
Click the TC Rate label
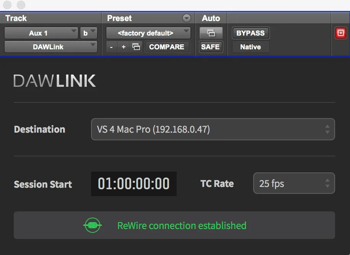click(x=217, y=184)
